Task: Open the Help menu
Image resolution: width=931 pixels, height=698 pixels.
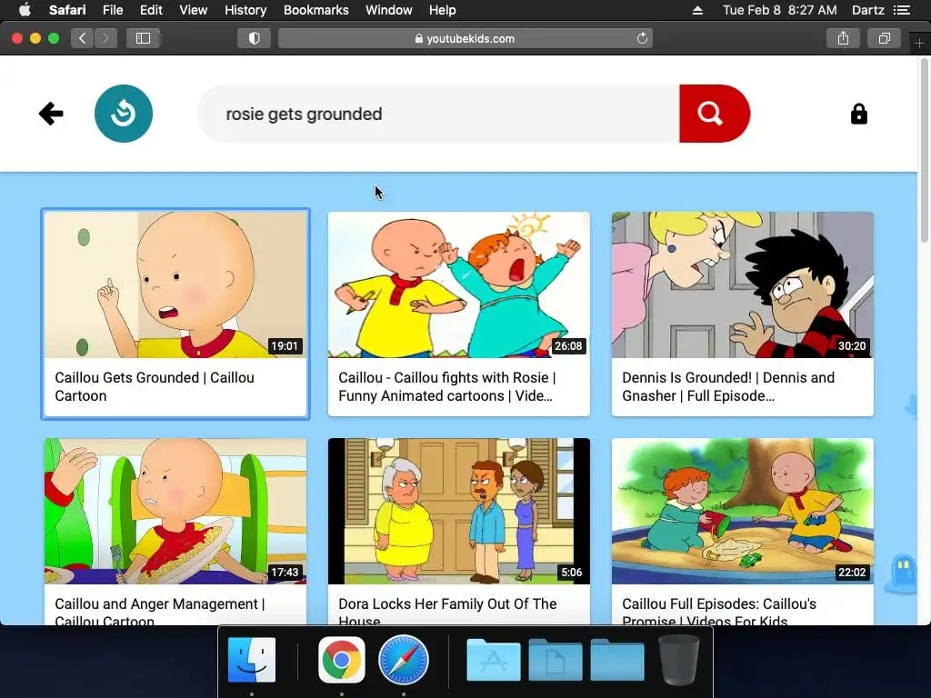Action: [443, 10]
